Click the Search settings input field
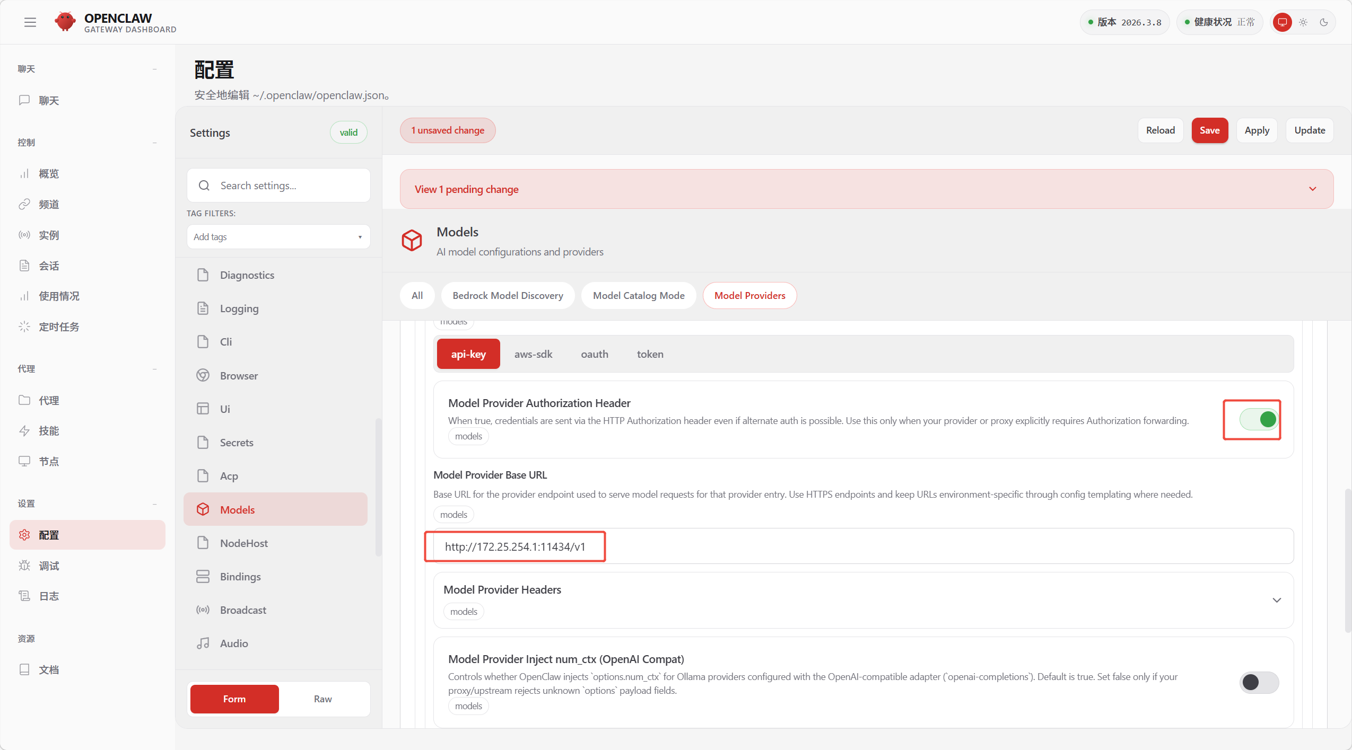 coord(286,186)
